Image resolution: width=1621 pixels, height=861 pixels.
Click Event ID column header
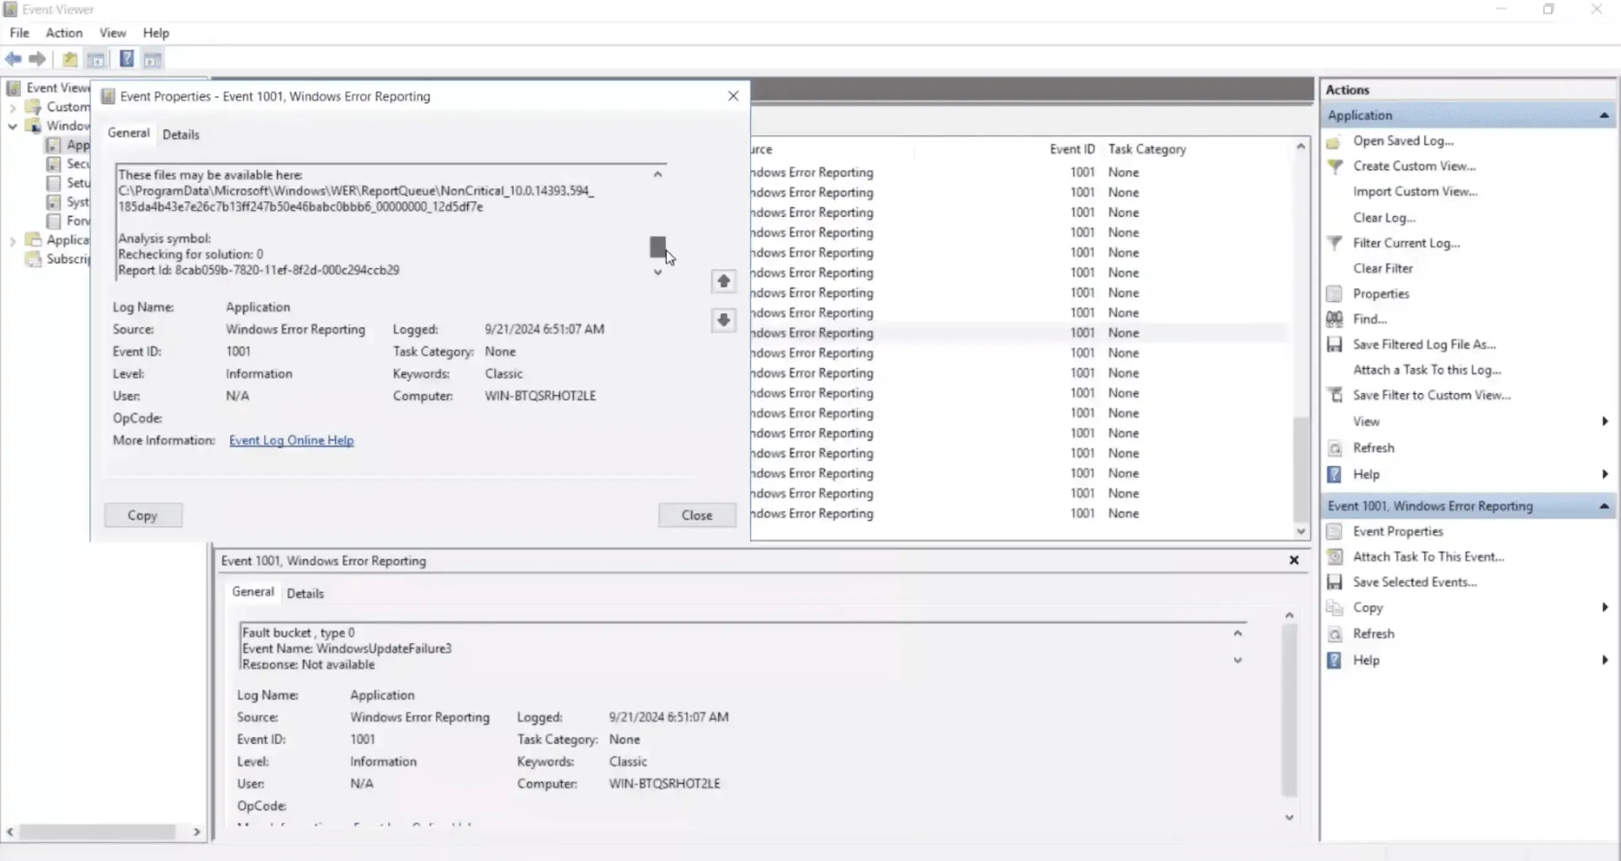click(x=1071, y=149)
